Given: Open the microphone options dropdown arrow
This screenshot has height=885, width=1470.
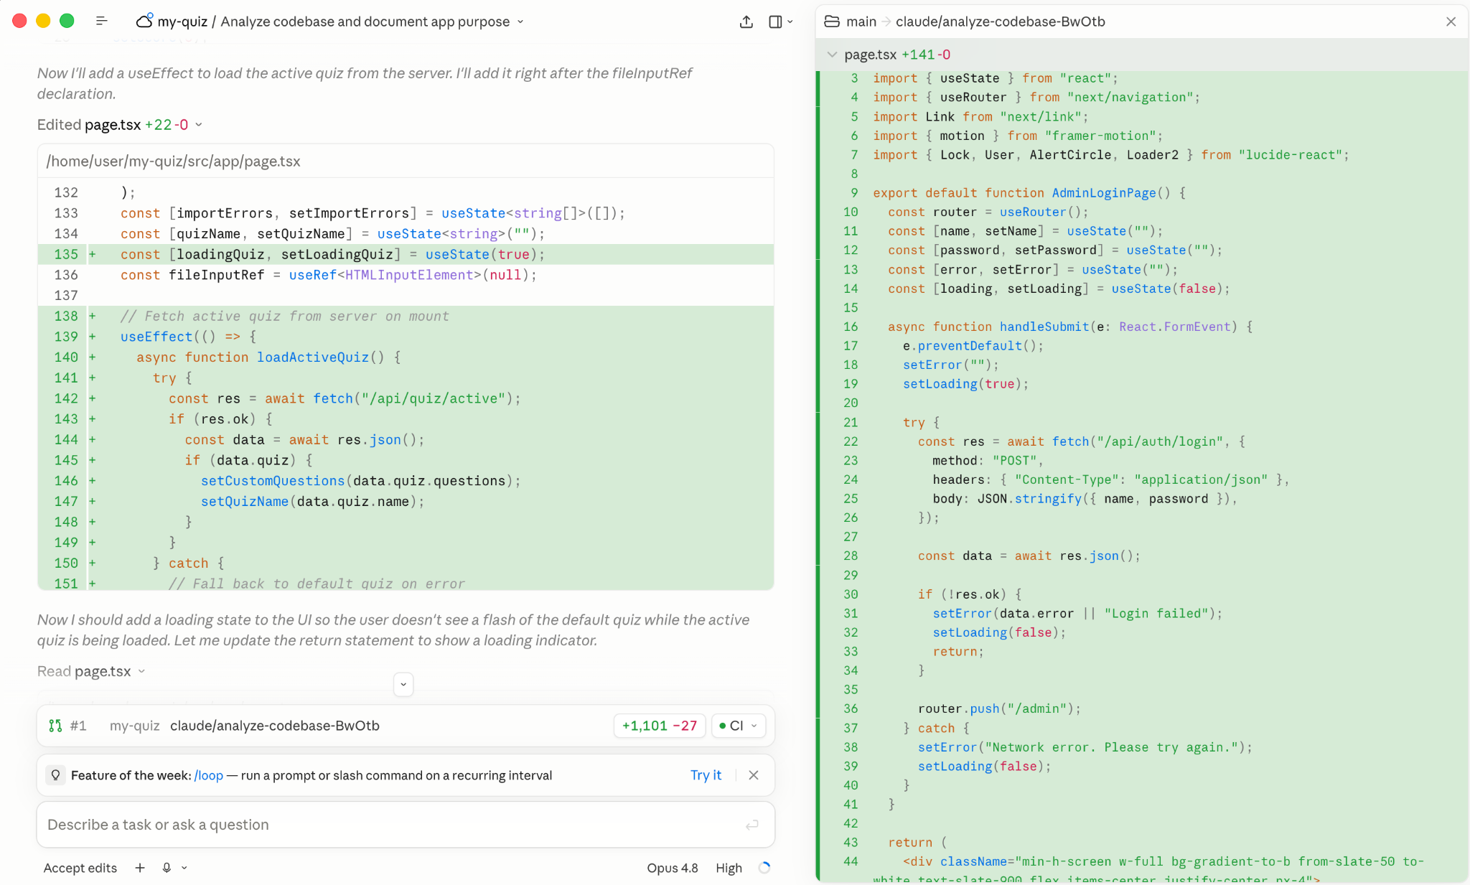Looking at the screenshot, I should [x=184, y=868].
